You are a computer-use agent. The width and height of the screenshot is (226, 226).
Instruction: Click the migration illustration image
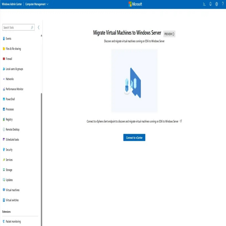coord(134,81)
